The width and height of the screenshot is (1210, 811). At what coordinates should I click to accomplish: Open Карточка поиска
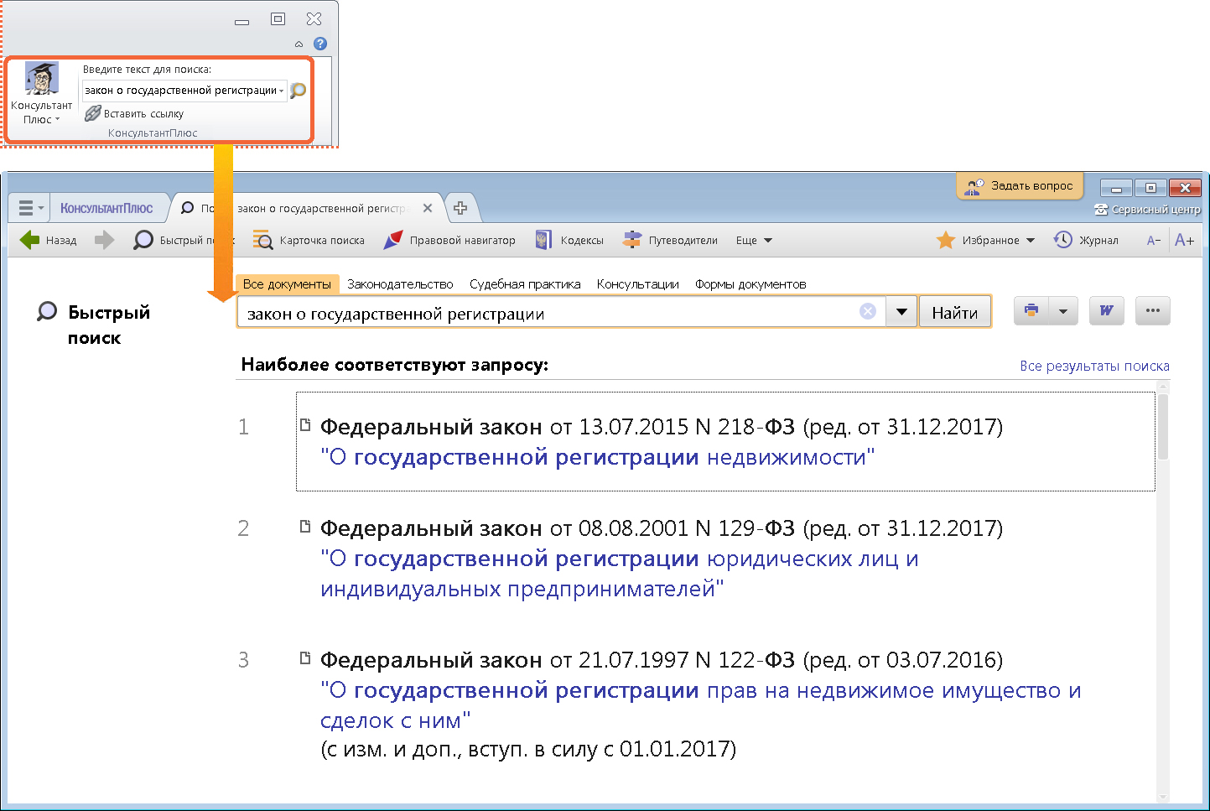click(309, 240)
